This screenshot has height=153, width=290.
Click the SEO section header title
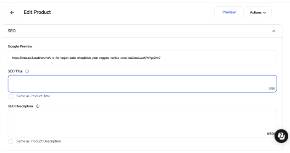pyautogui.click(x=12, y=31)
